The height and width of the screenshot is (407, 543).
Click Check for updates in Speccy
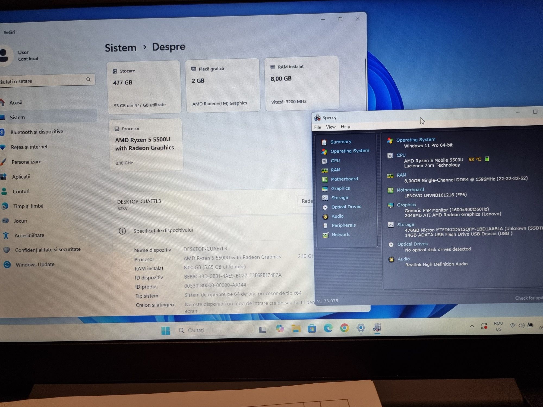(529, 298)
